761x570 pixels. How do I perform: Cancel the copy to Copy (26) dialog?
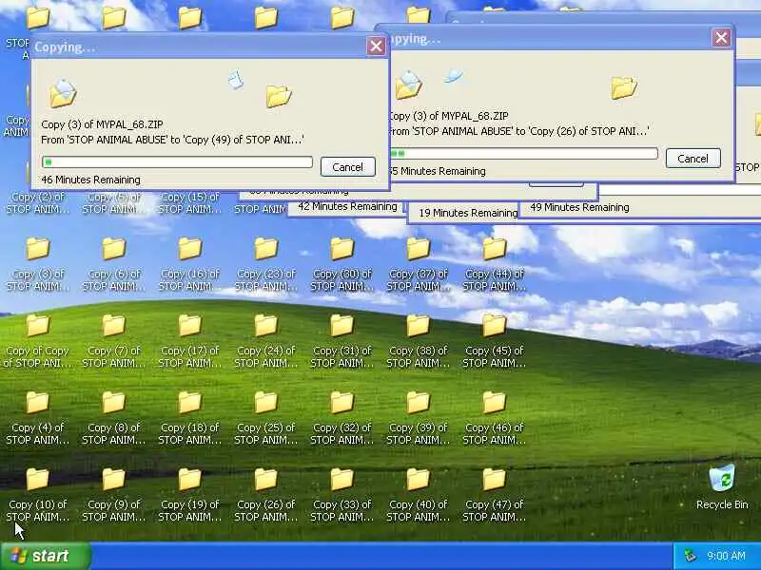[x=693, y=159]
